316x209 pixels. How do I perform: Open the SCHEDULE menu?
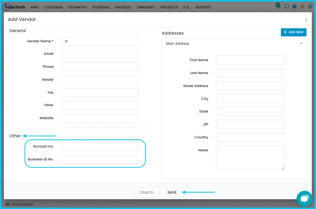coord(101,7)
